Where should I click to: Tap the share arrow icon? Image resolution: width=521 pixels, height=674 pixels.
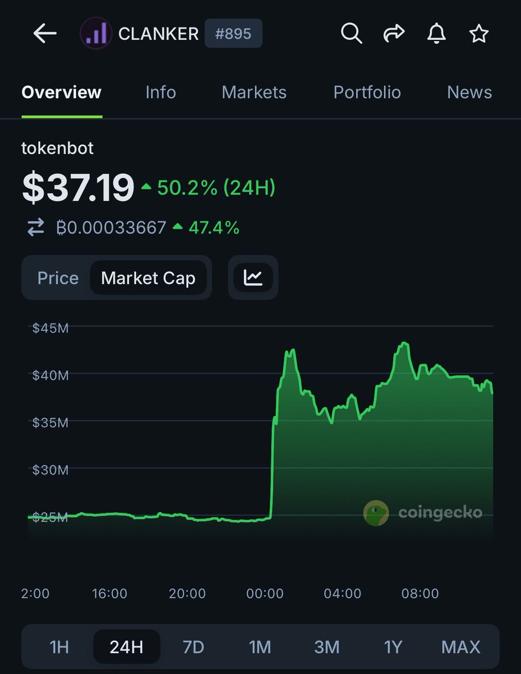pyautogui.click(x=394, y=34)
